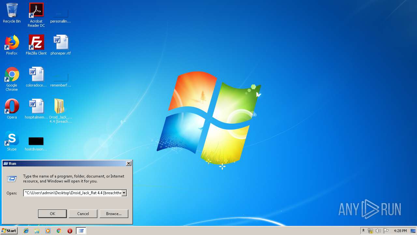
Task: Select the Google Chrome desktop shortcut
Action: [12, 79]
